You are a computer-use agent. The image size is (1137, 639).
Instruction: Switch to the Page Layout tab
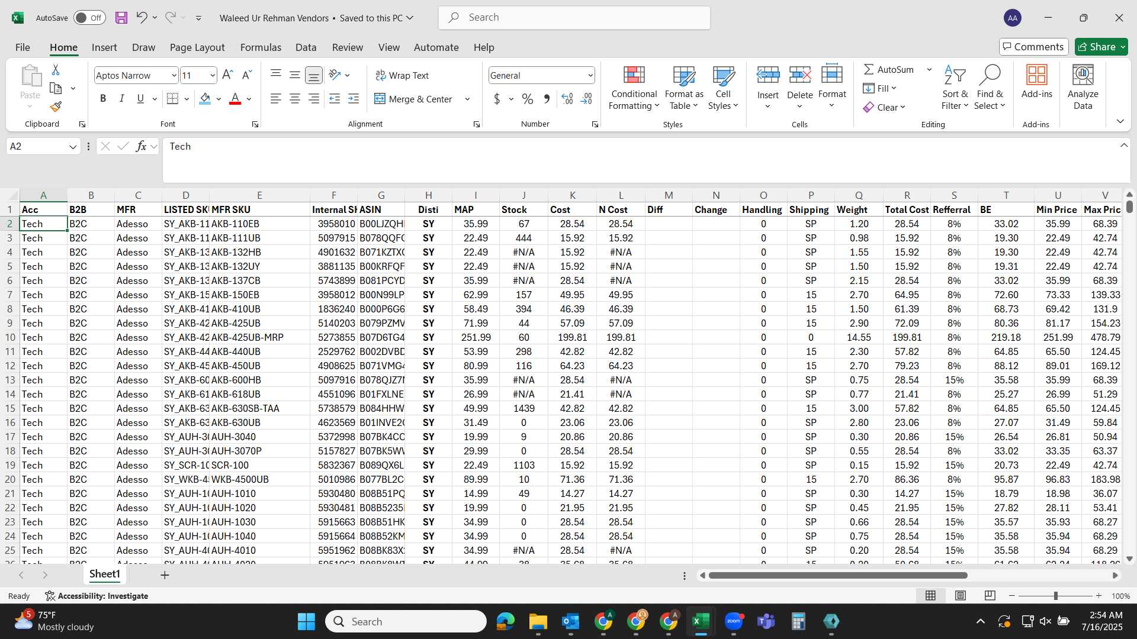pos(197,47)
